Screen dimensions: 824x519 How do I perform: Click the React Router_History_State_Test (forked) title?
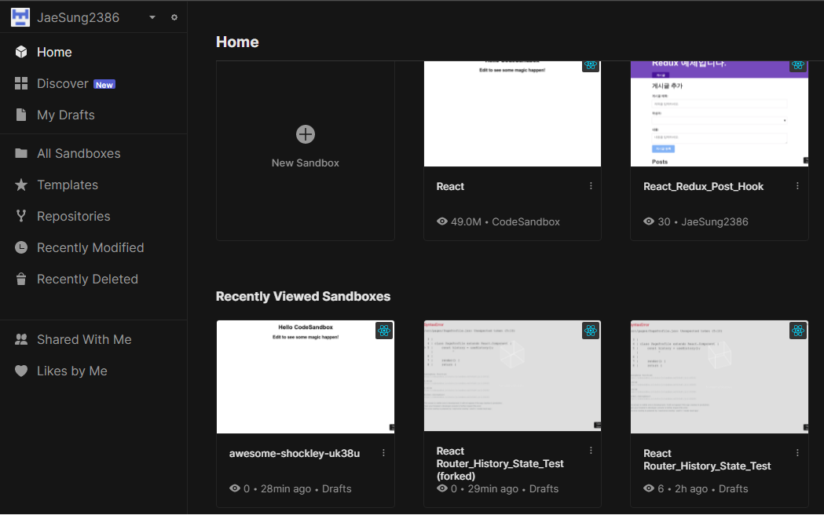(500, 463)
